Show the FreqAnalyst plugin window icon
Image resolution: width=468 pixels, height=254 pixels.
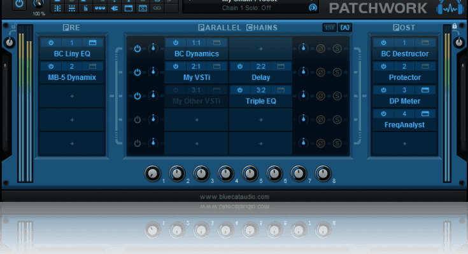pos(425,114)
